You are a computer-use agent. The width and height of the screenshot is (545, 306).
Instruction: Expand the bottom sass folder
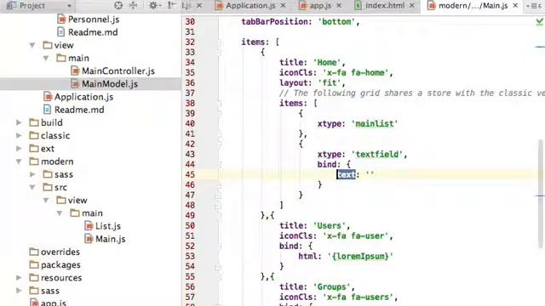tap(19, 291)
